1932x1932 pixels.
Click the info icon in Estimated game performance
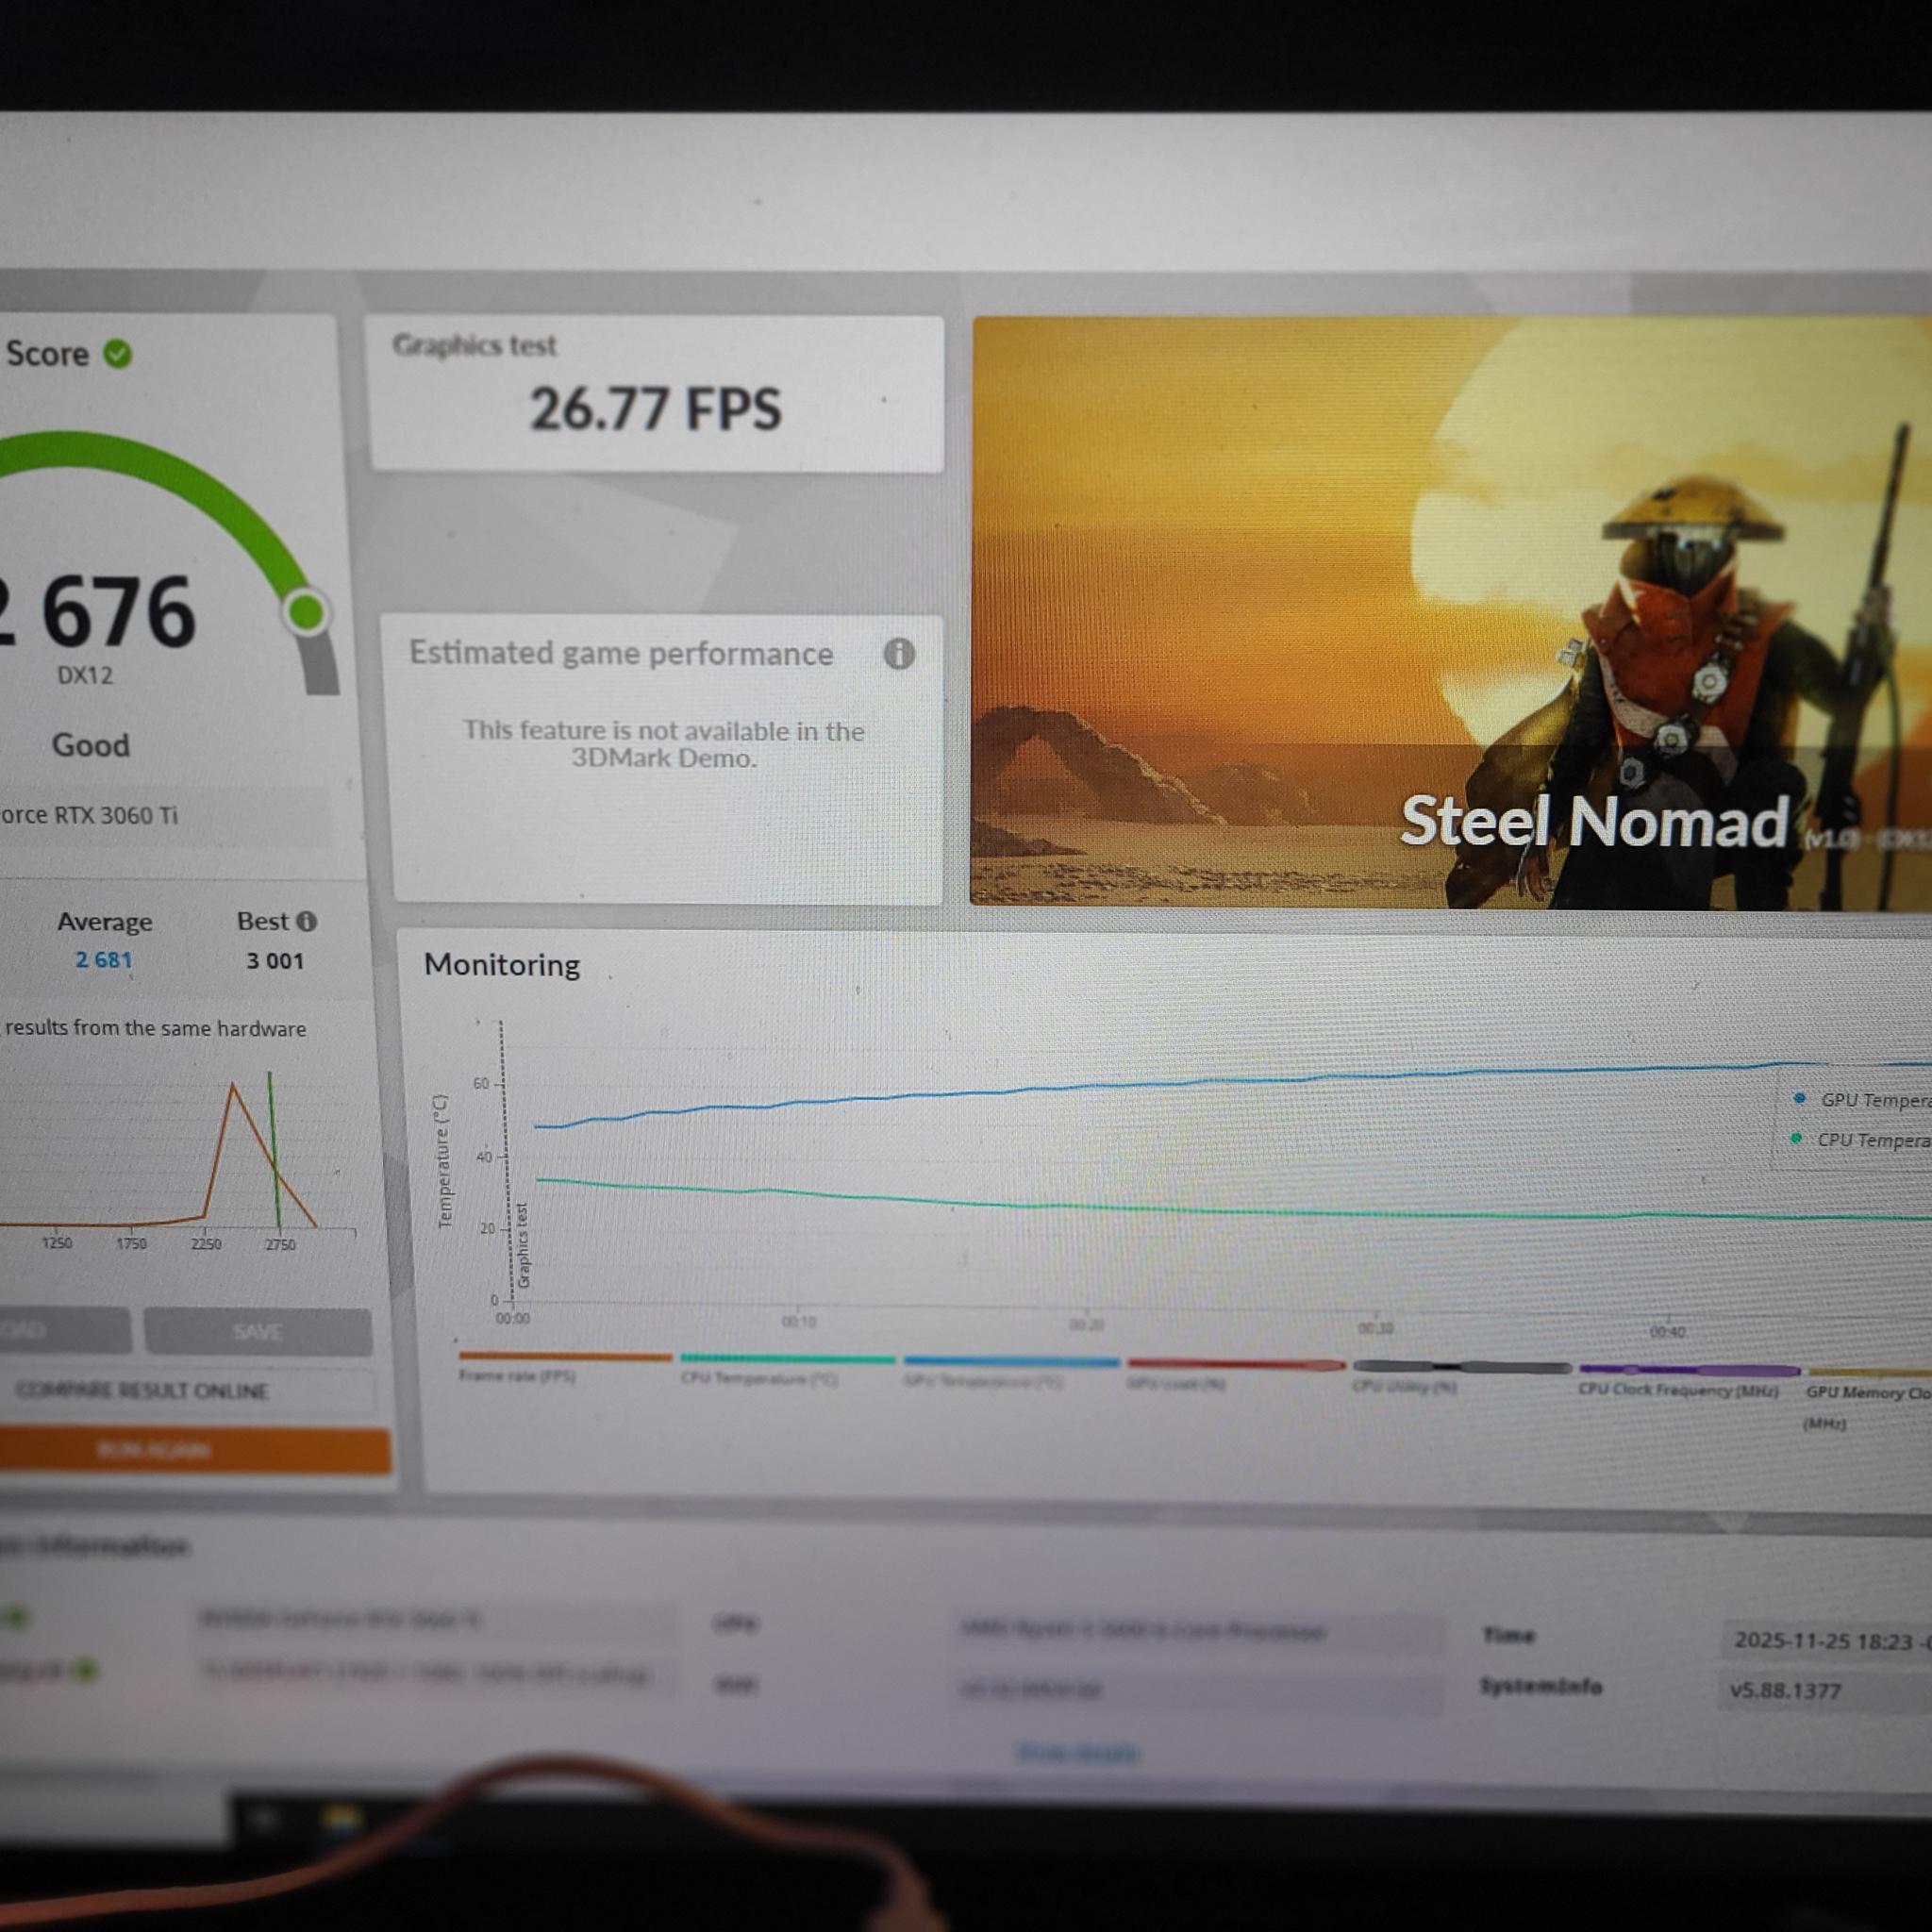[899, 654]
